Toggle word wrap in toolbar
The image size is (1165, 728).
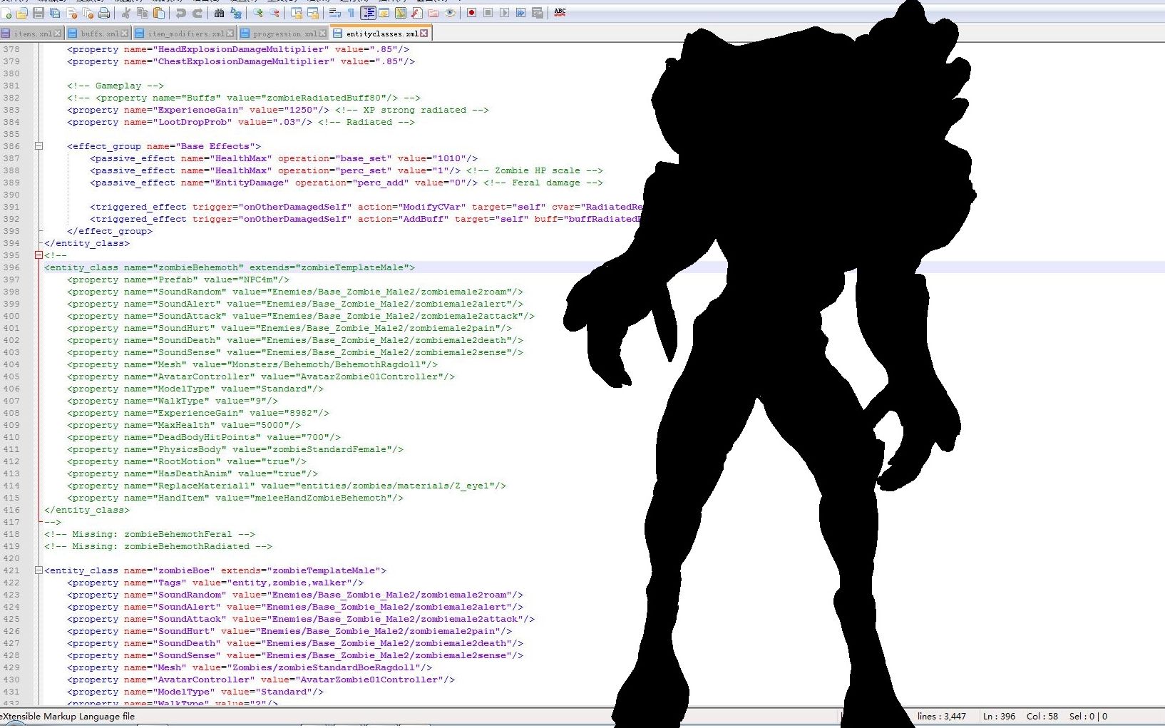(334, 13)
